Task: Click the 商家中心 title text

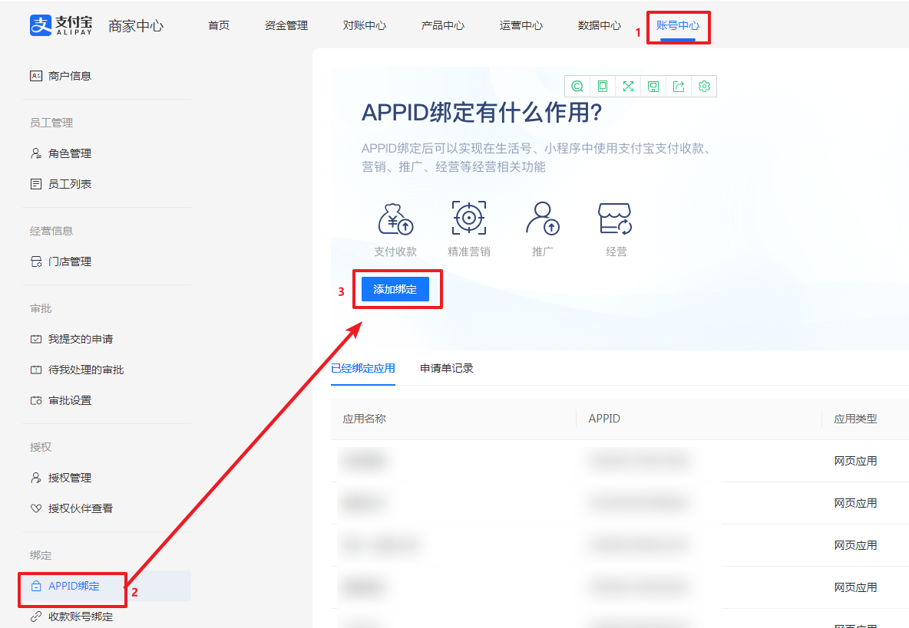Action: click(x=136, y=26)
